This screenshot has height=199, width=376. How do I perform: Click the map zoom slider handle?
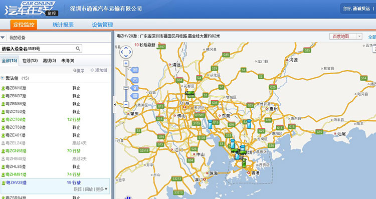pyautogui.click(x=126, y=88)
